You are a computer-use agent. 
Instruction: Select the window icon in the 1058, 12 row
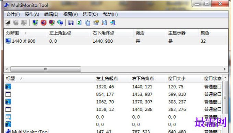click(x=8, y=109)
